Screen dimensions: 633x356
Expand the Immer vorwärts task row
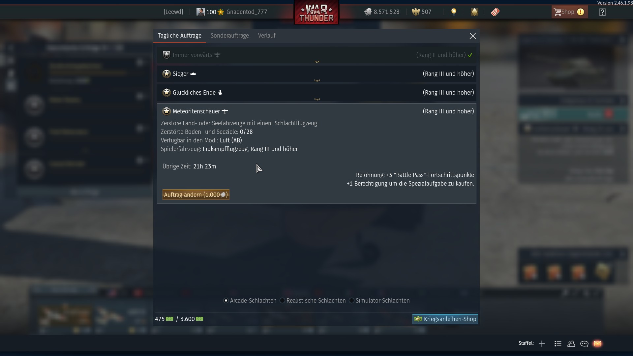[316, 55]
